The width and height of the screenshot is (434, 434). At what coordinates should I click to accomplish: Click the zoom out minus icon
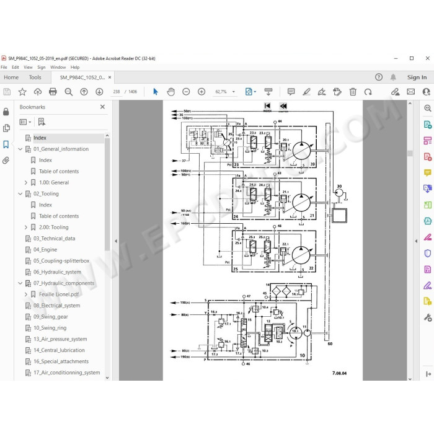point(186,92)
